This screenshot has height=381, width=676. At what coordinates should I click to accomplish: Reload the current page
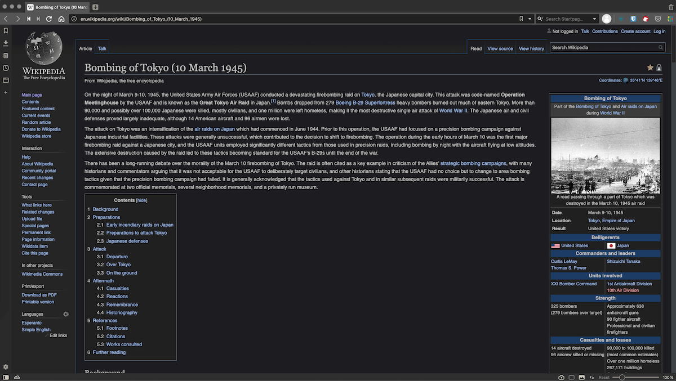(49, 19)
